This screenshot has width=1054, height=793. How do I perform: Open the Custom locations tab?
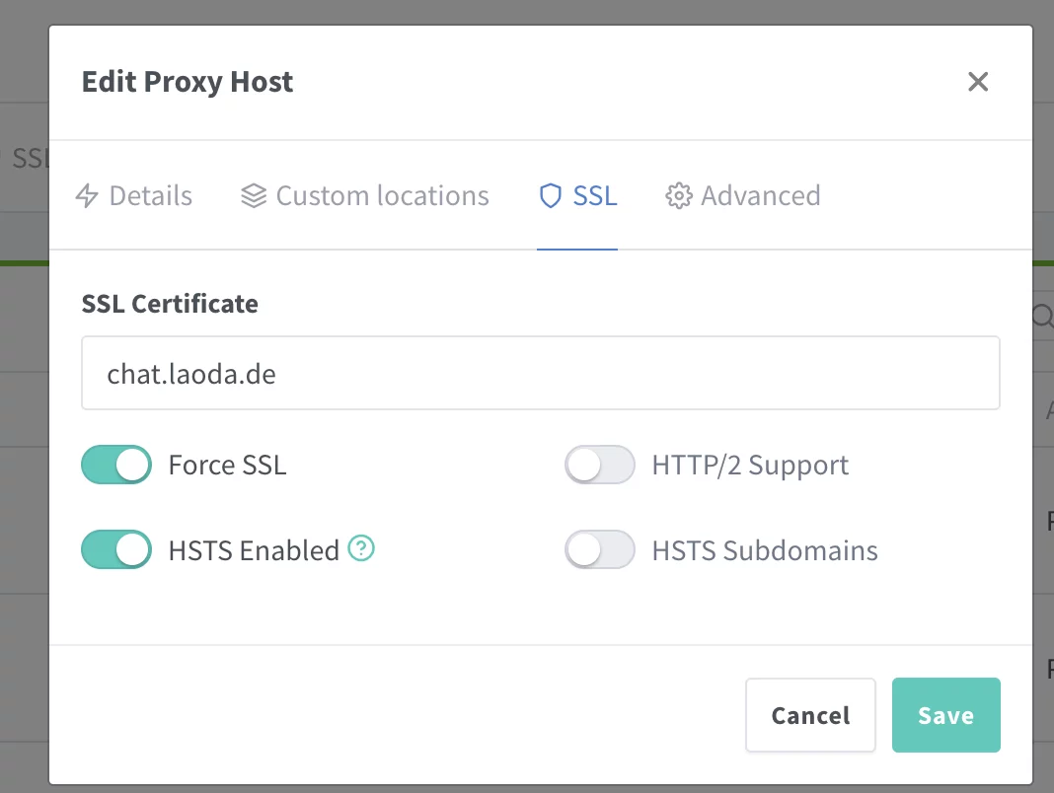tap(382, 196)
